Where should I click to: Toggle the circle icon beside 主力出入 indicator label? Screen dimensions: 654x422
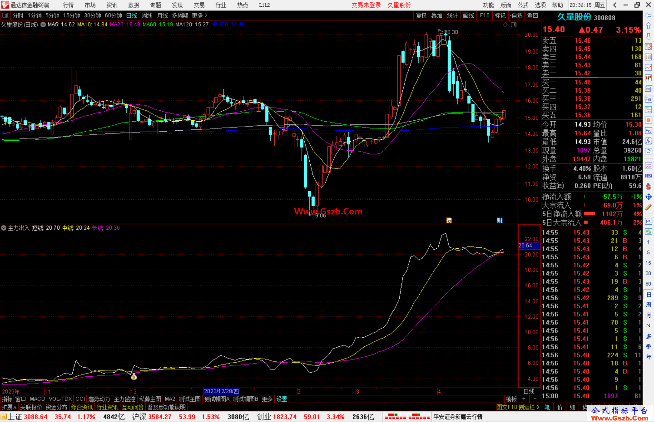point(4,228)
